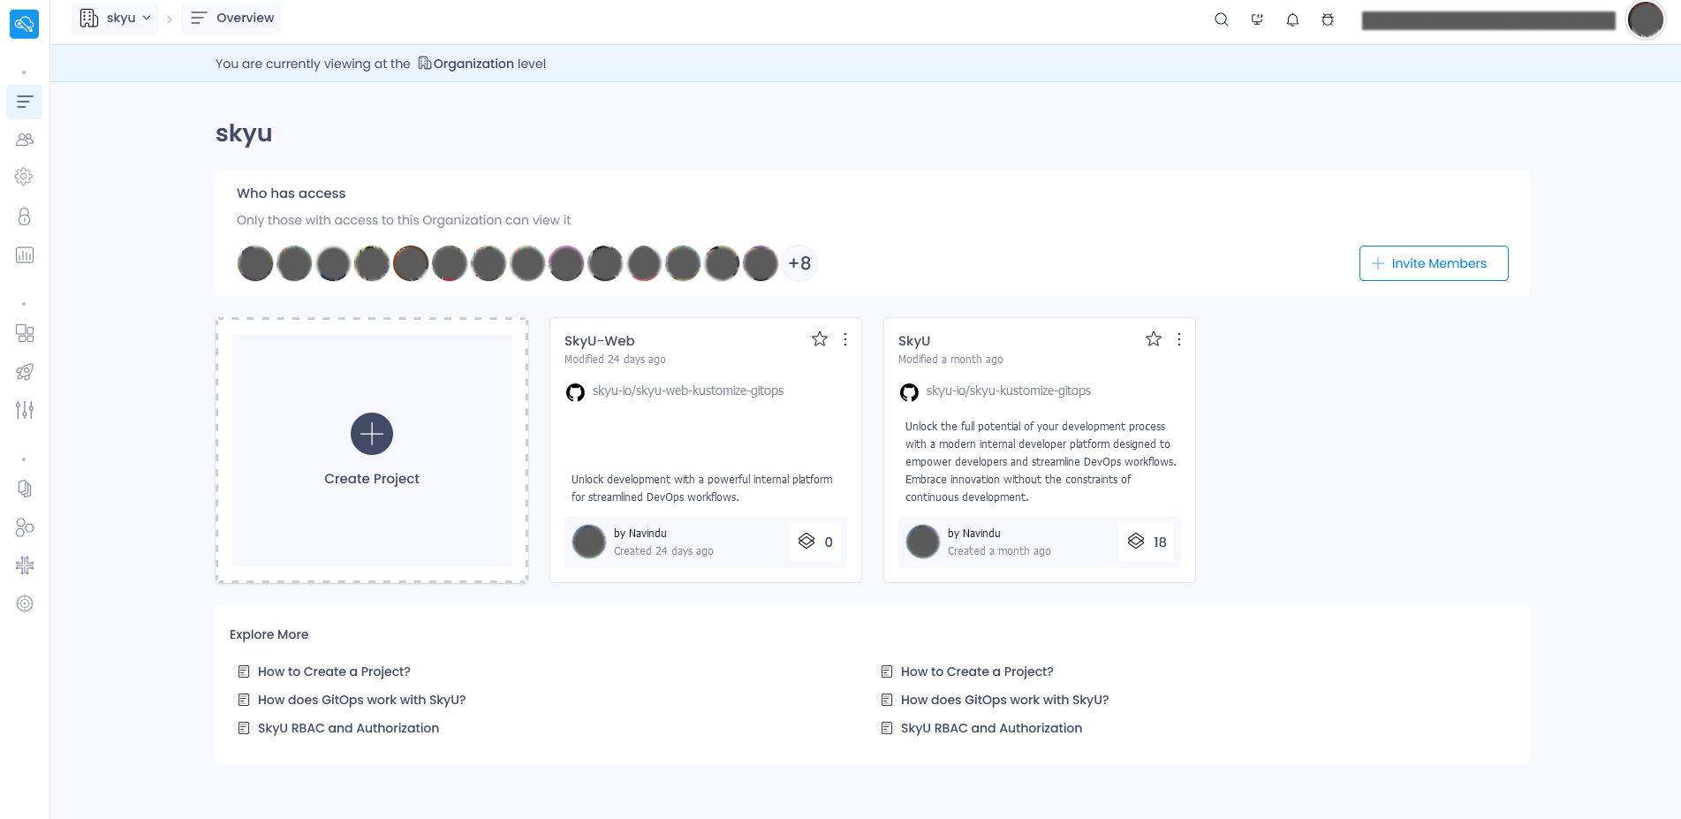This screenshot has height=819, width=1681.
Task: Open the notifications bell
Action: pos(1292,19)
